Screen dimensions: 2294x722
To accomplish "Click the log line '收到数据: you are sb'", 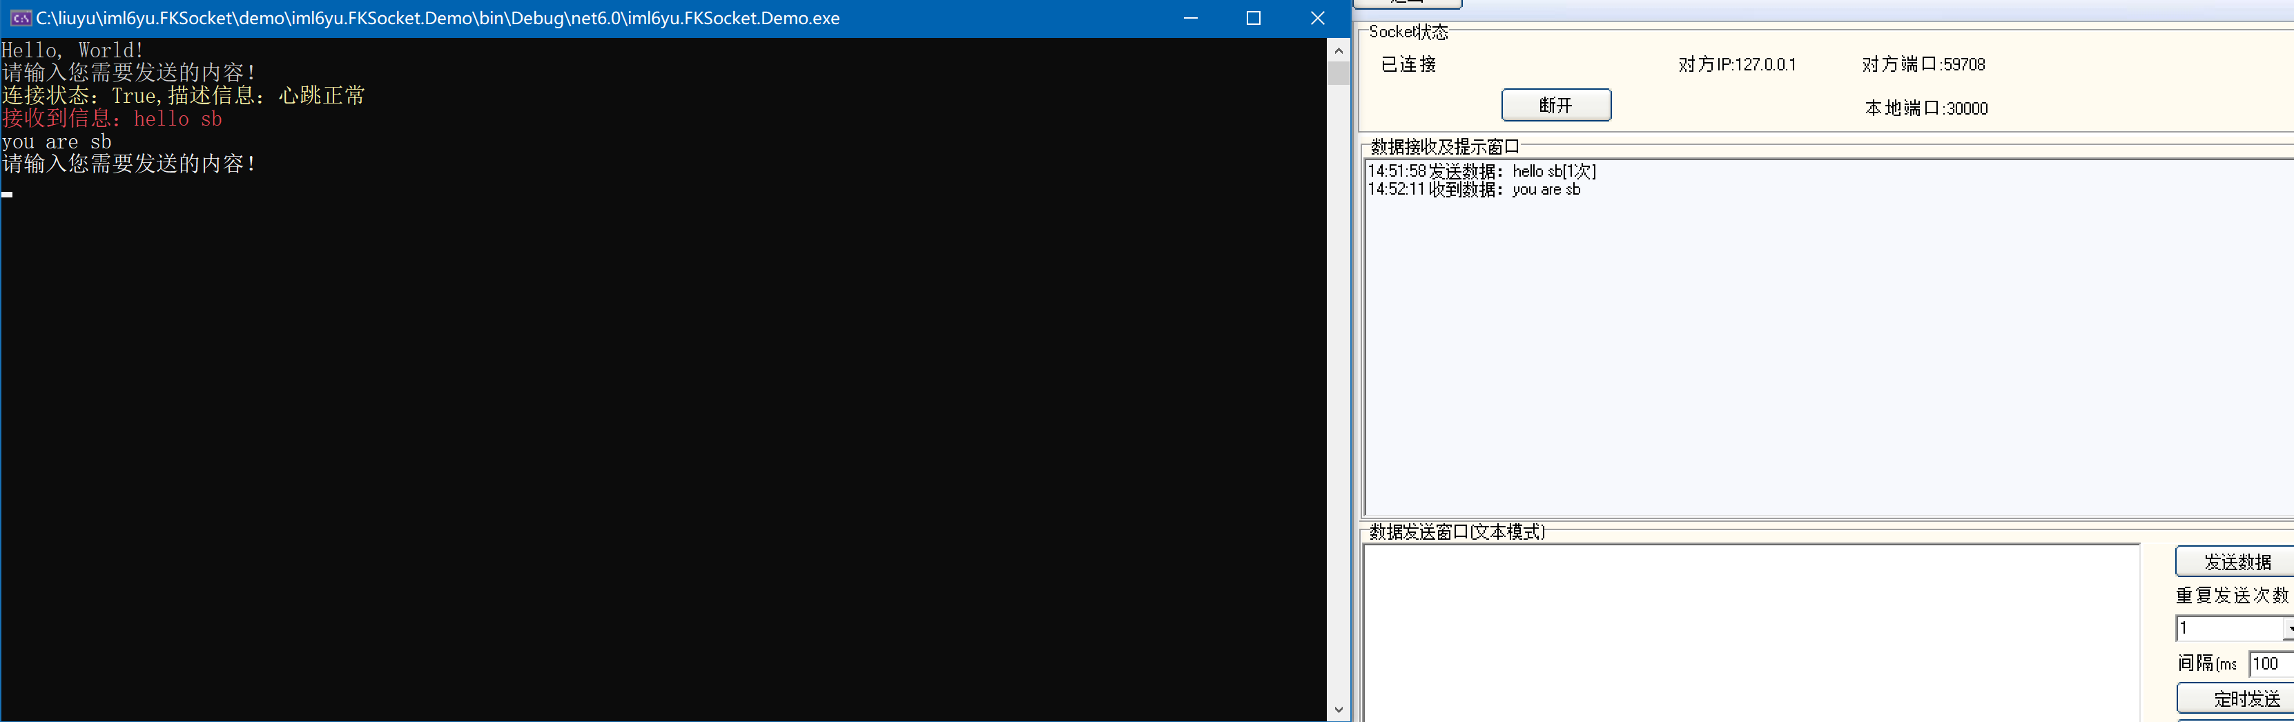I will (x=1474, y=190).
